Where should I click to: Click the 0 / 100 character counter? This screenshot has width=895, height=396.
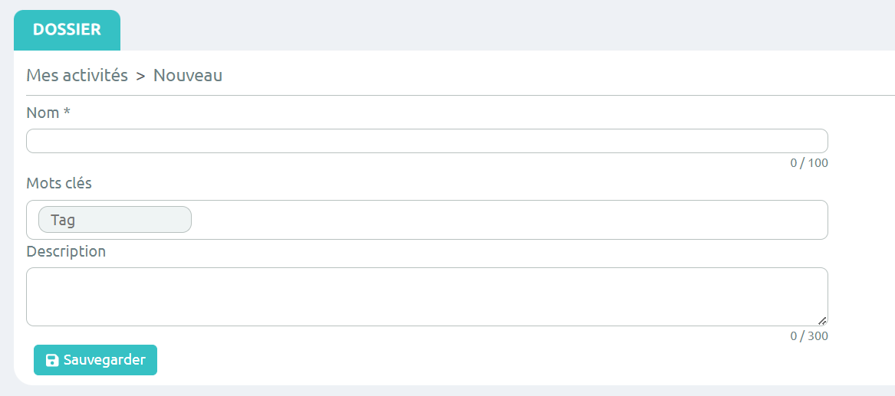pyautogui.click(x=809, y=163)
